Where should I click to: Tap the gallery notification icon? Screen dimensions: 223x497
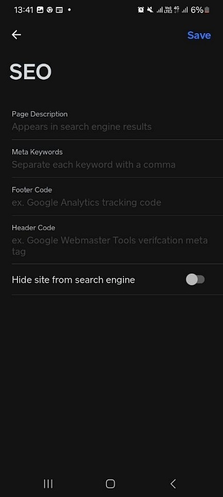40,10
